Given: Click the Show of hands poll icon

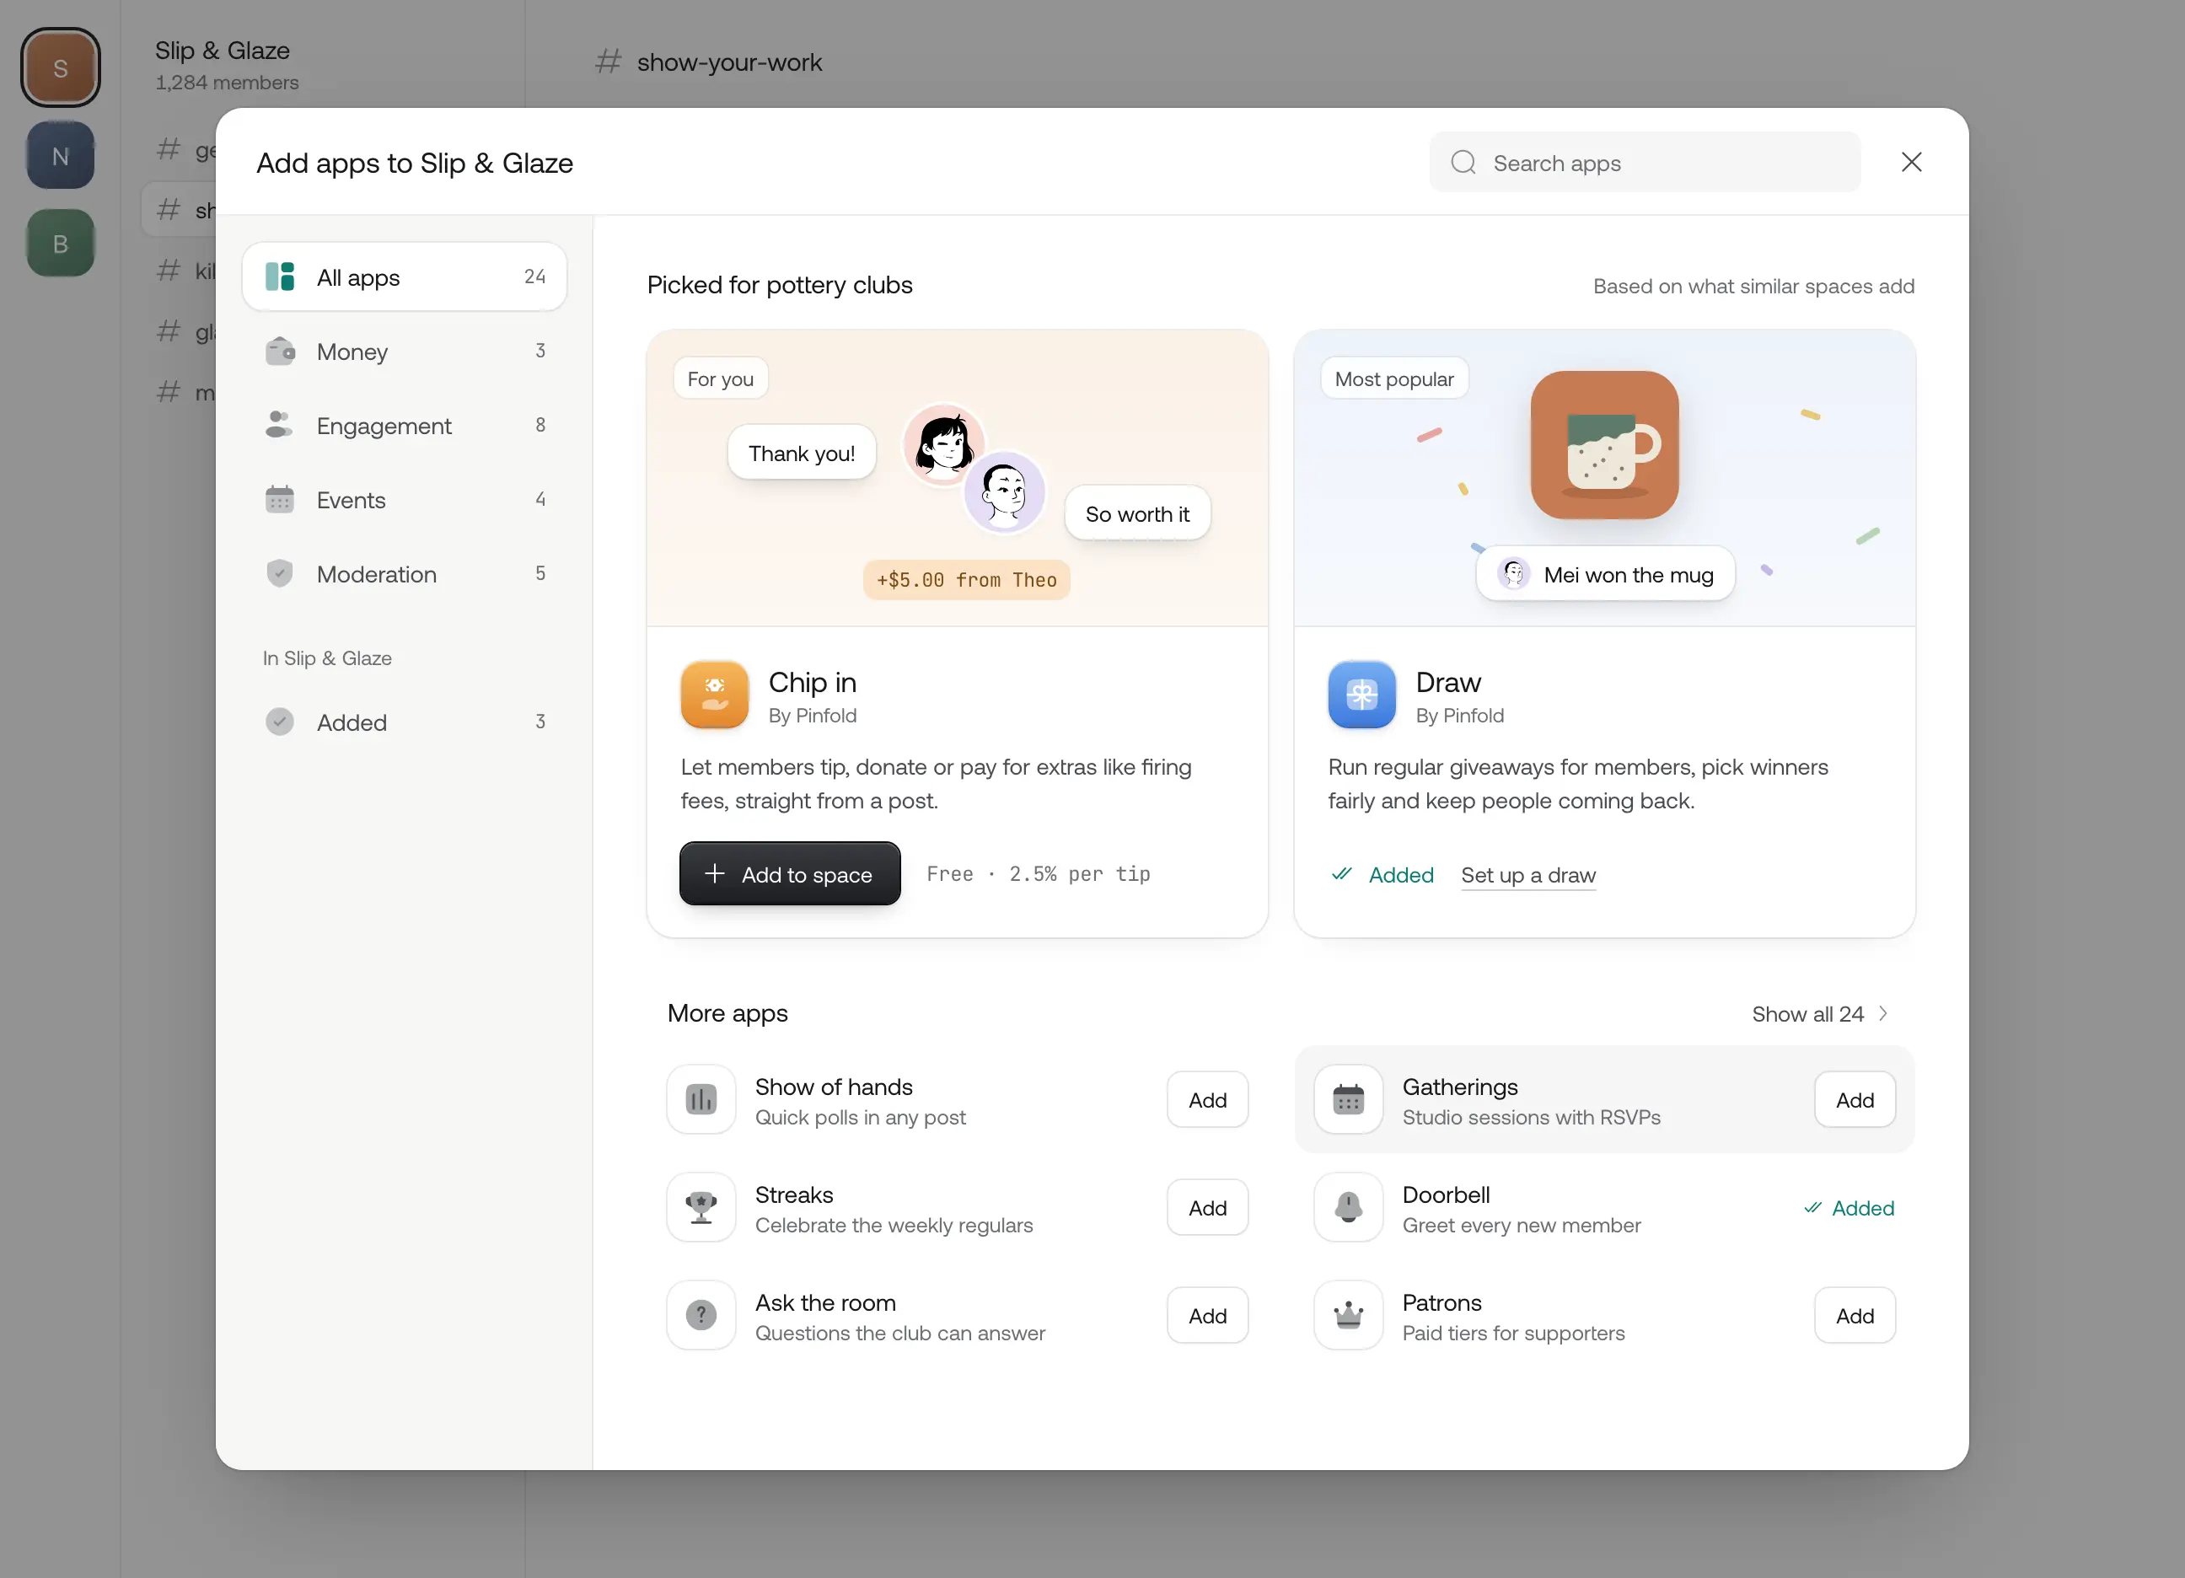Looking at the screenshot, I should (x=701, y=1099).
